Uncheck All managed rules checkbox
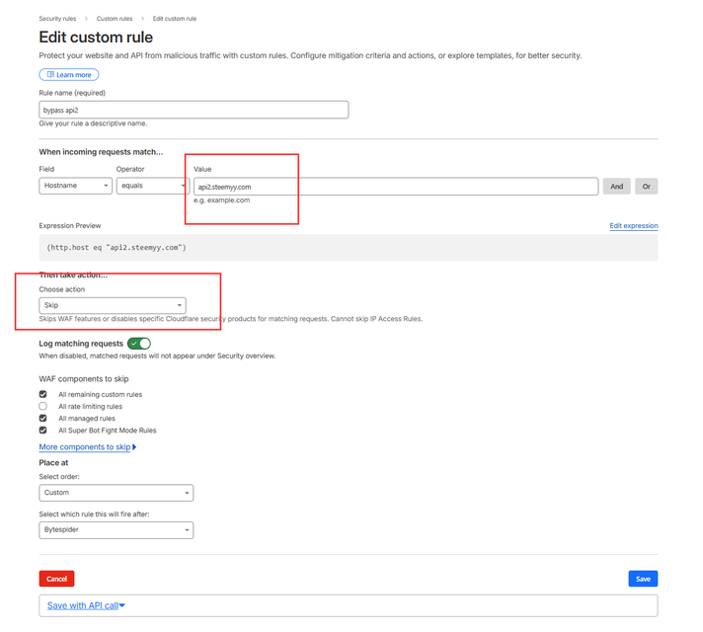This screenshot has height=632, width=703. point(43,419)
